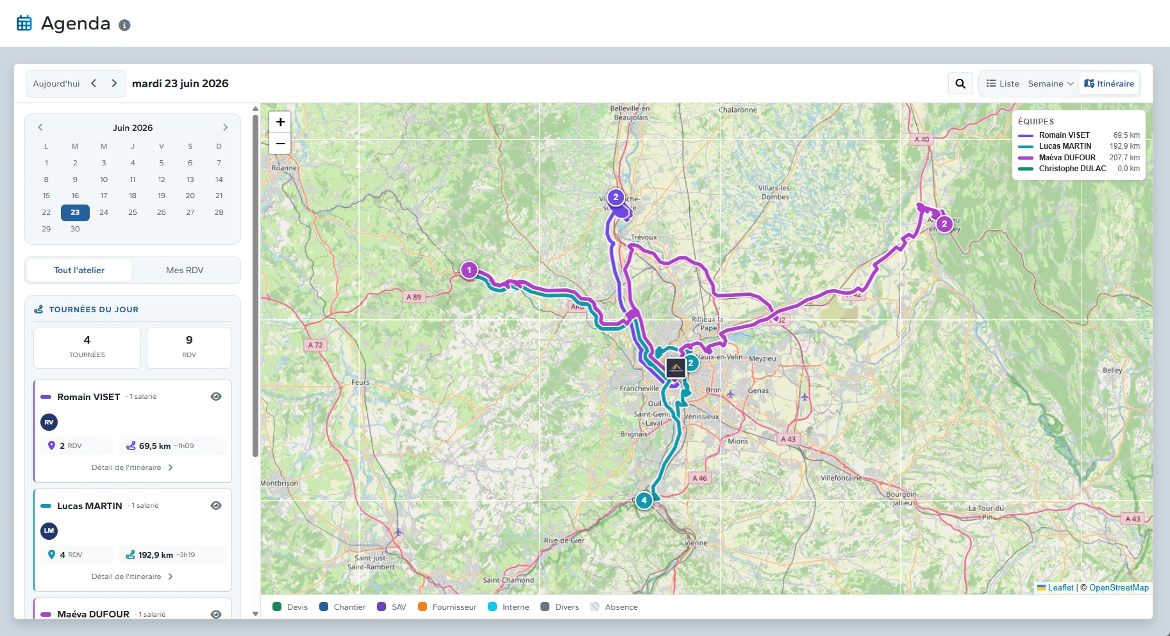Switch to Tout l'atelier filter
The image size is (1170, 636).
(79, 270)
